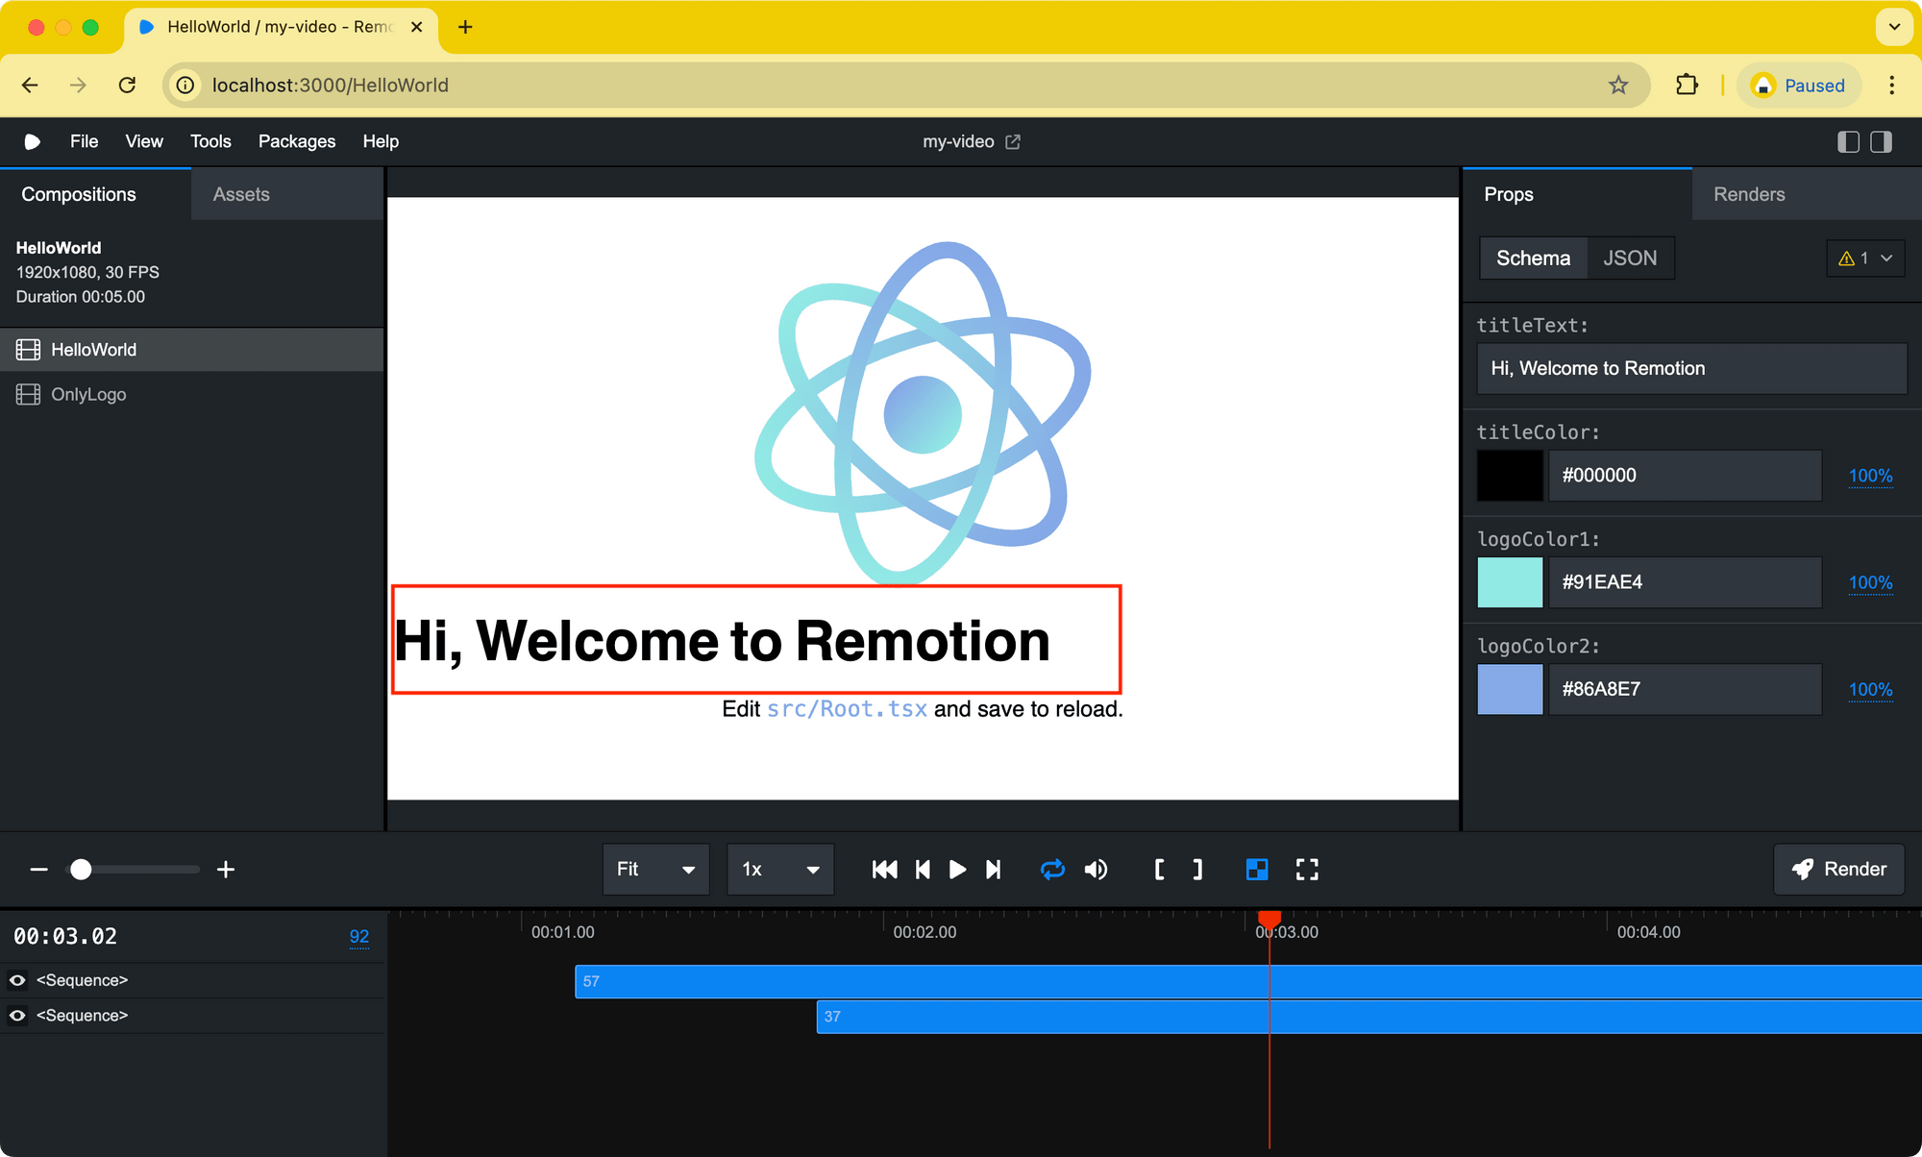The width and height of the screenshot is (1922, 1157).
Task: Hide the first Sequence track
Action: (17, 980)
